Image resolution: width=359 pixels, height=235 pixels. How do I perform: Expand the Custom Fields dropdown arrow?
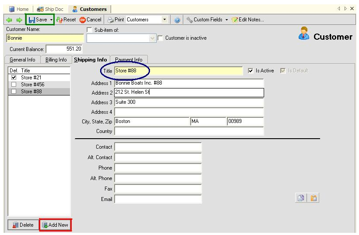227,20
